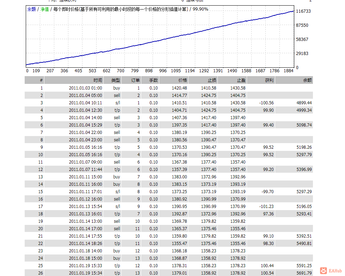Select the price cell 1368.87
The width and height of the screenshot is (345, 276).
(x=179, y=258)
